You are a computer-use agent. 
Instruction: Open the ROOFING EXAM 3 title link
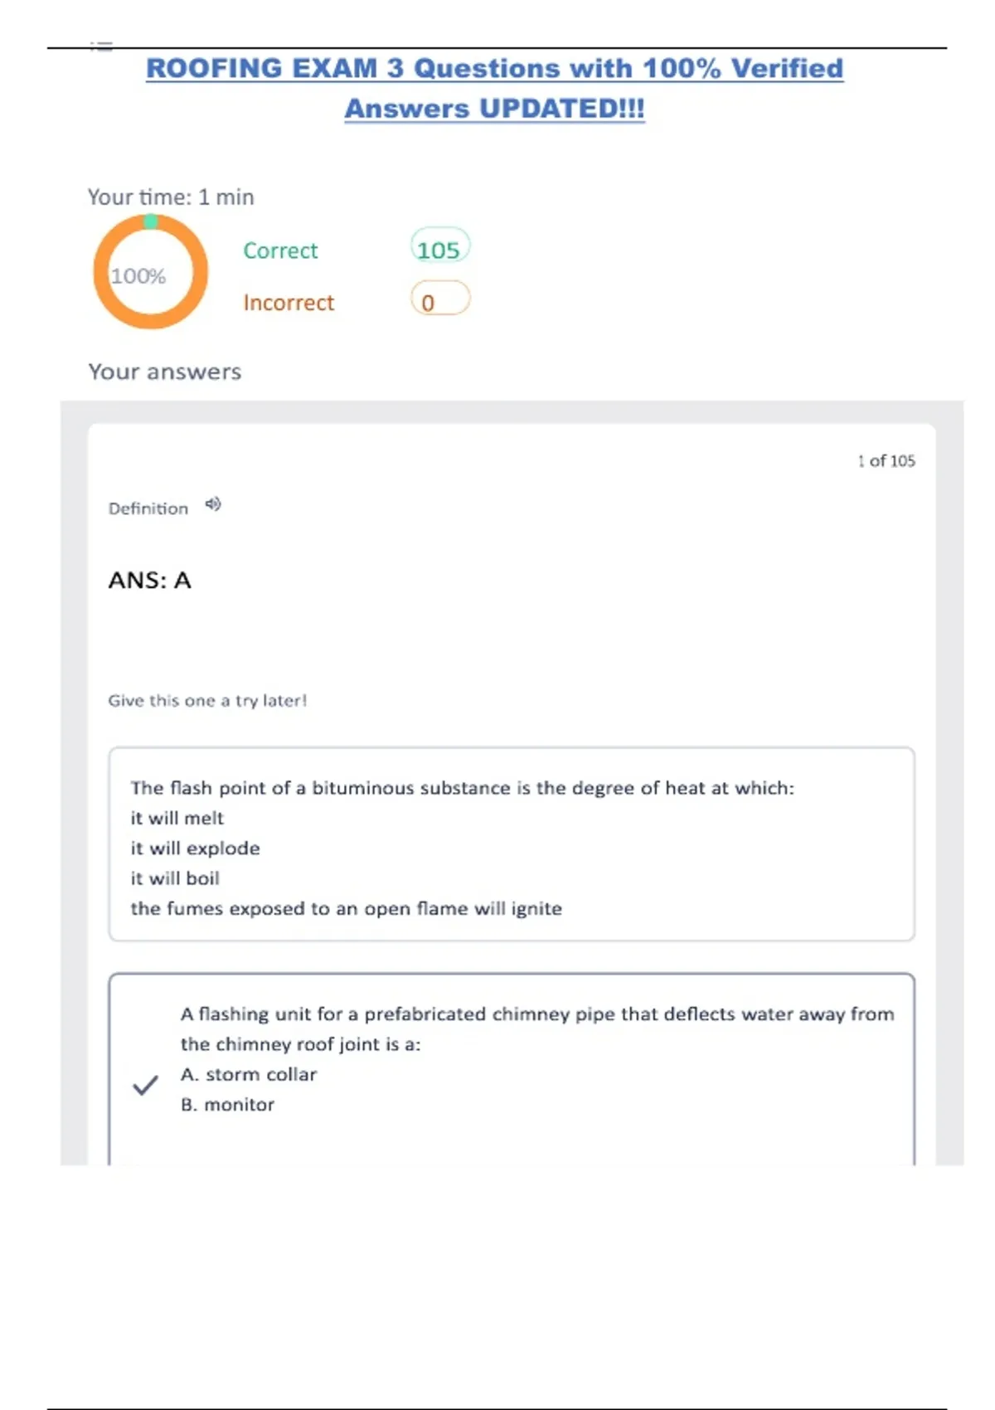point(494,68)
